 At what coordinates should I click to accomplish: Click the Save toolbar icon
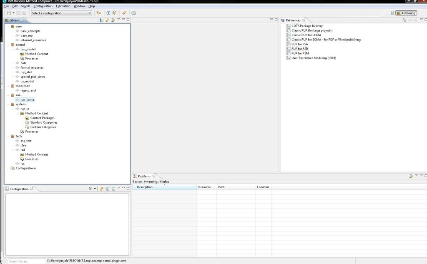18,13
